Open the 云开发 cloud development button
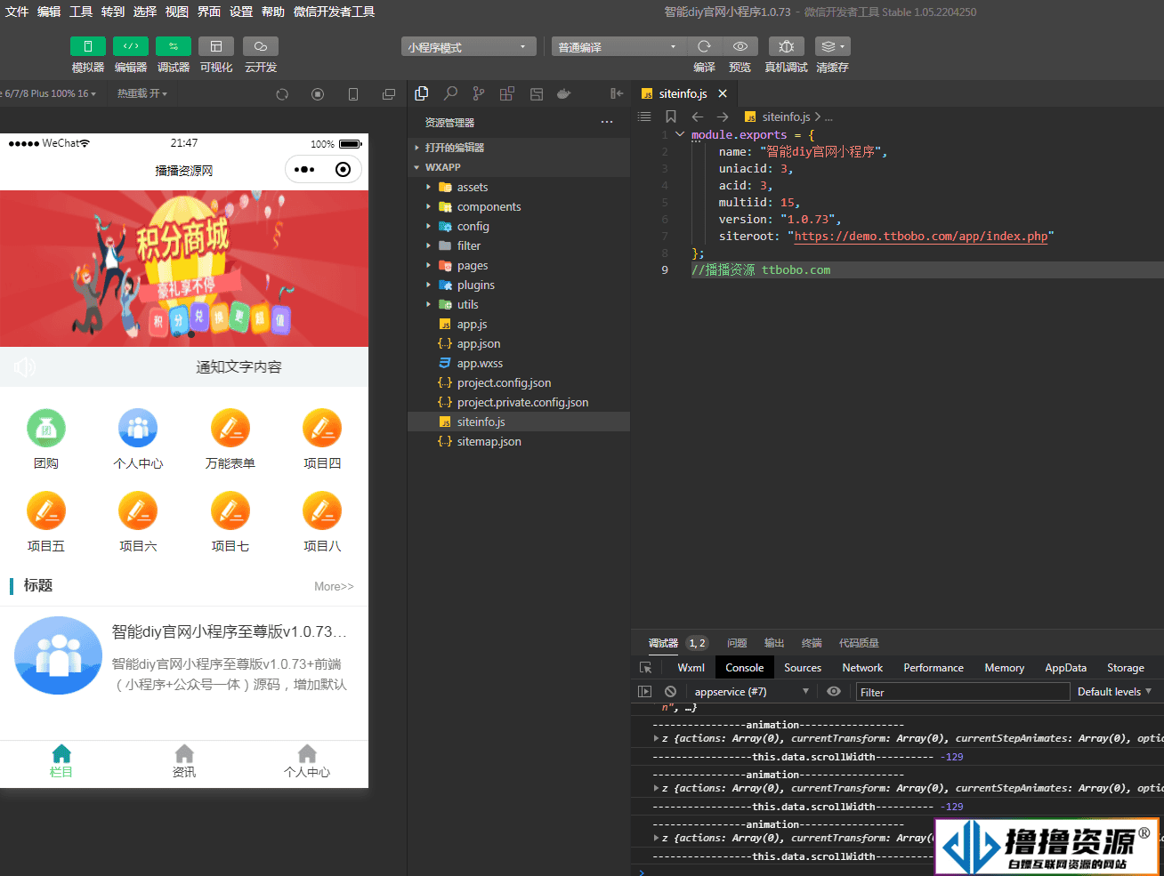This screenshot has width=1164, height=876. (261, 46)
